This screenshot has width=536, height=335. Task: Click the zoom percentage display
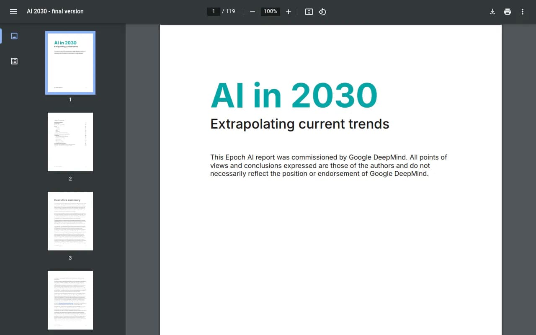[x=270, y=12]
